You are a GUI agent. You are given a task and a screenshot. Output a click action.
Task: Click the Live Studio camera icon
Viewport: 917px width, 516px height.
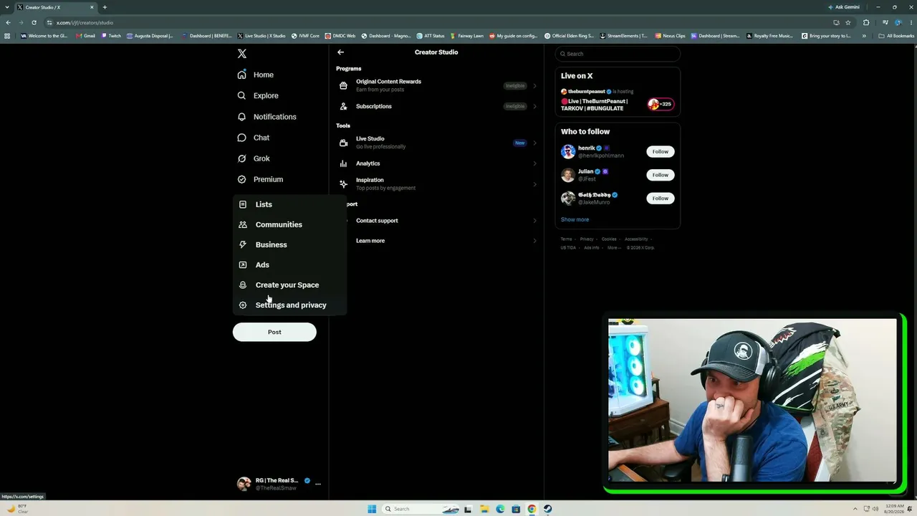point(344,143)
